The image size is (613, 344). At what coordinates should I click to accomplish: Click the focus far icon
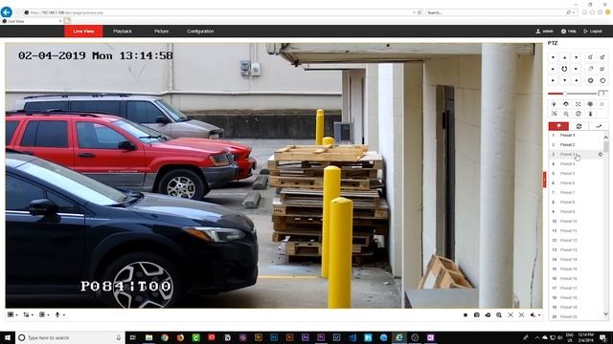pyautogui.click(x=602, y=69)
